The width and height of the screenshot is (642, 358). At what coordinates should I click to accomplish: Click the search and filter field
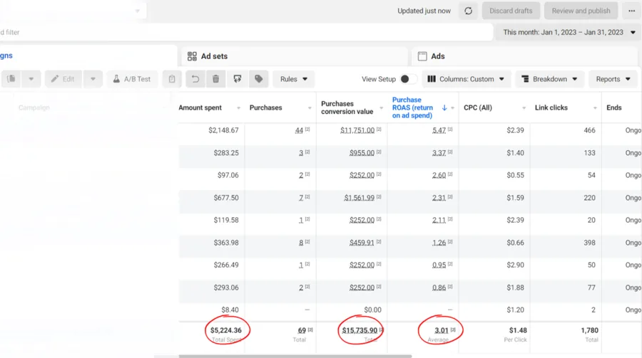(x=245, y=32)
